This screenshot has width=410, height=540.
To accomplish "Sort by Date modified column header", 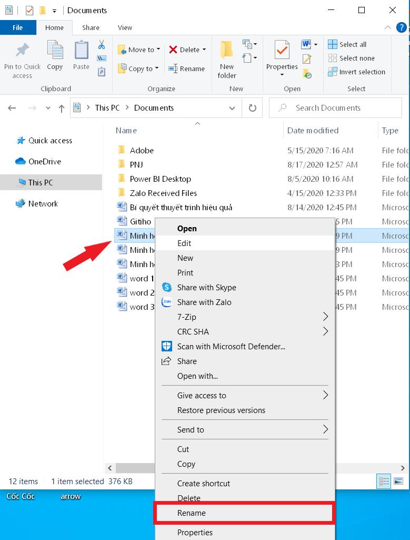I will click(x=313, y=131).
